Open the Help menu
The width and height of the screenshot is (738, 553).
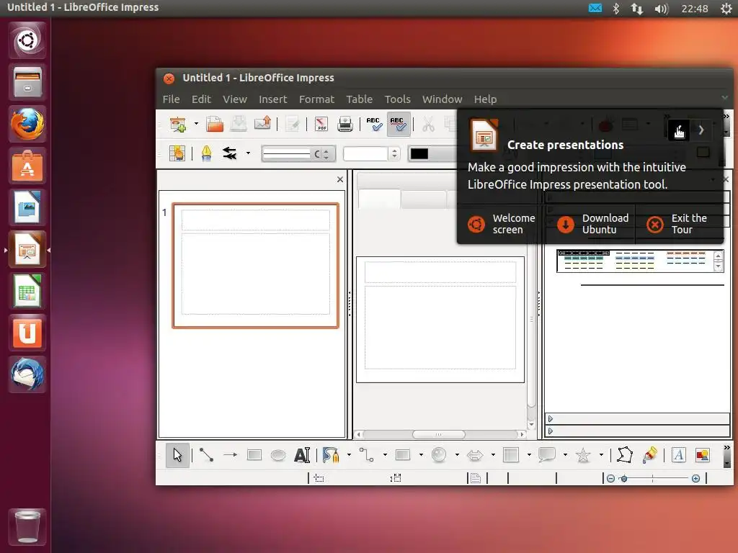click(485, 99)
